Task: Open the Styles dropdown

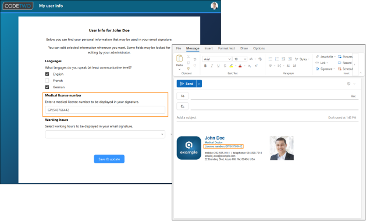Action: 302,59
